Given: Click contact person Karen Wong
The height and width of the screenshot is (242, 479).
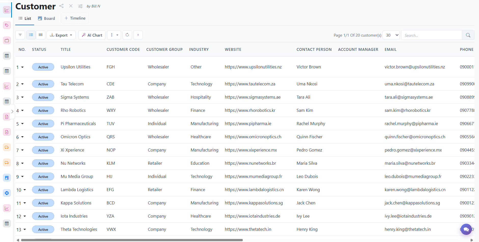Looking at the screenshot, I should [308, 190].
